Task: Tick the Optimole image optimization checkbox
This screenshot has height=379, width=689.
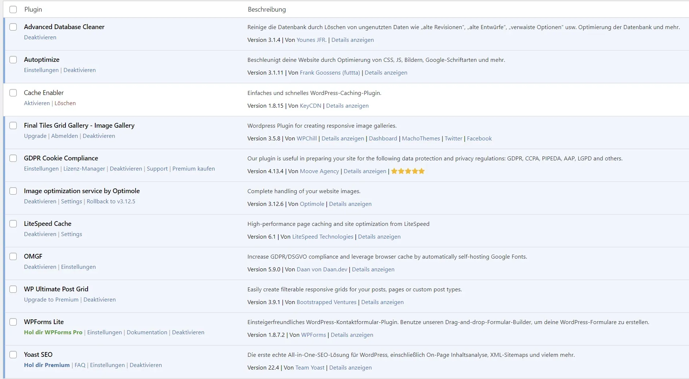Action: tap(13, 191)
